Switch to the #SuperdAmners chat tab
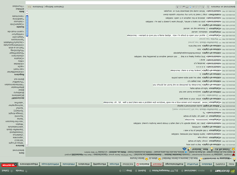The height and width of the screenshot is (175, 237). [x=29, y=164]
